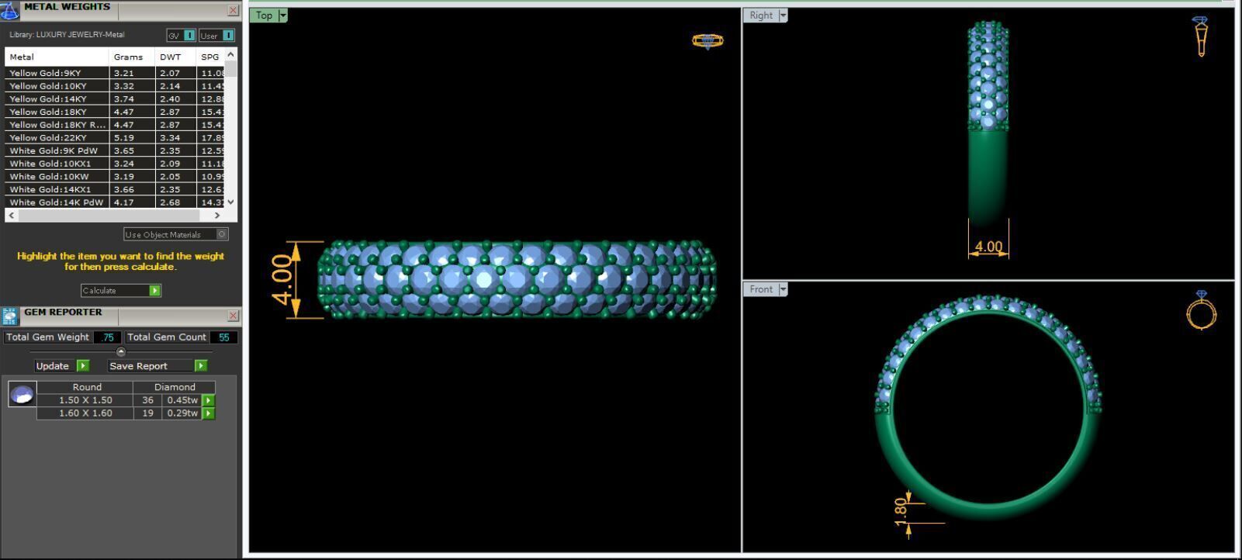Screen dimensions: 1242x560
Task: Open the Top viewport dropdown arrow
Action: (283, 16)
